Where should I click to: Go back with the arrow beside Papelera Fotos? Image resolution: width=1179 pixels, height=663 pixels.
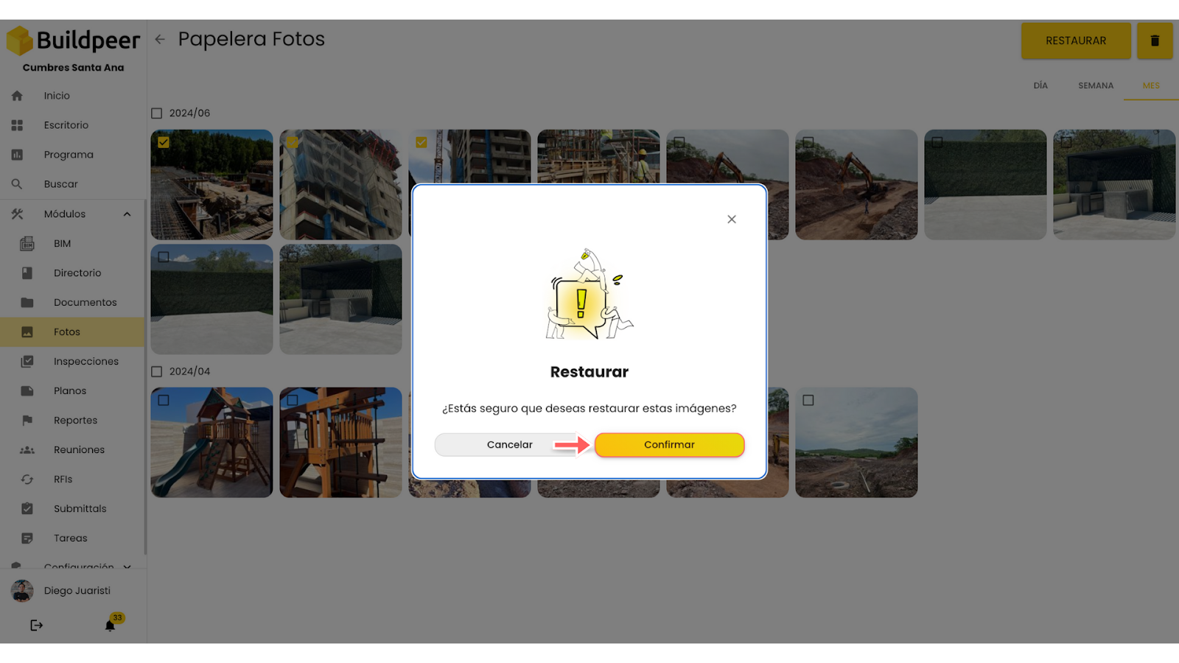(160, 39)
